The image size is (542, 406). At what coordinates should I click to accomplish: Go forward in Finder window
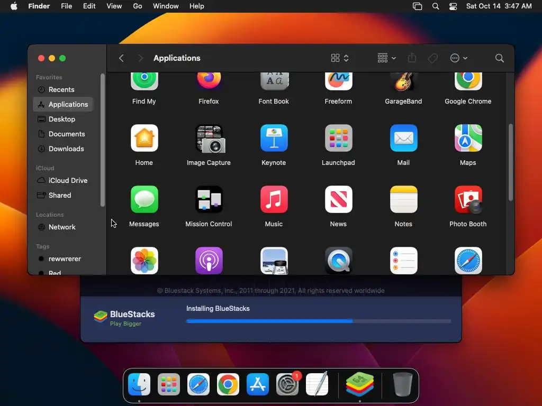(140, 58)
